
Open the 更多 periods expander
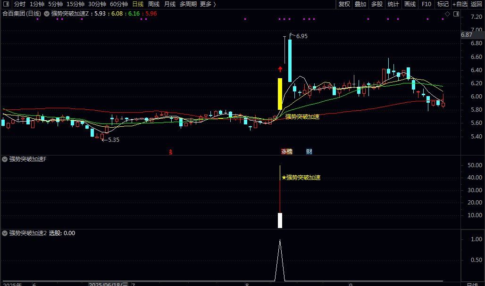click(208, 4)
